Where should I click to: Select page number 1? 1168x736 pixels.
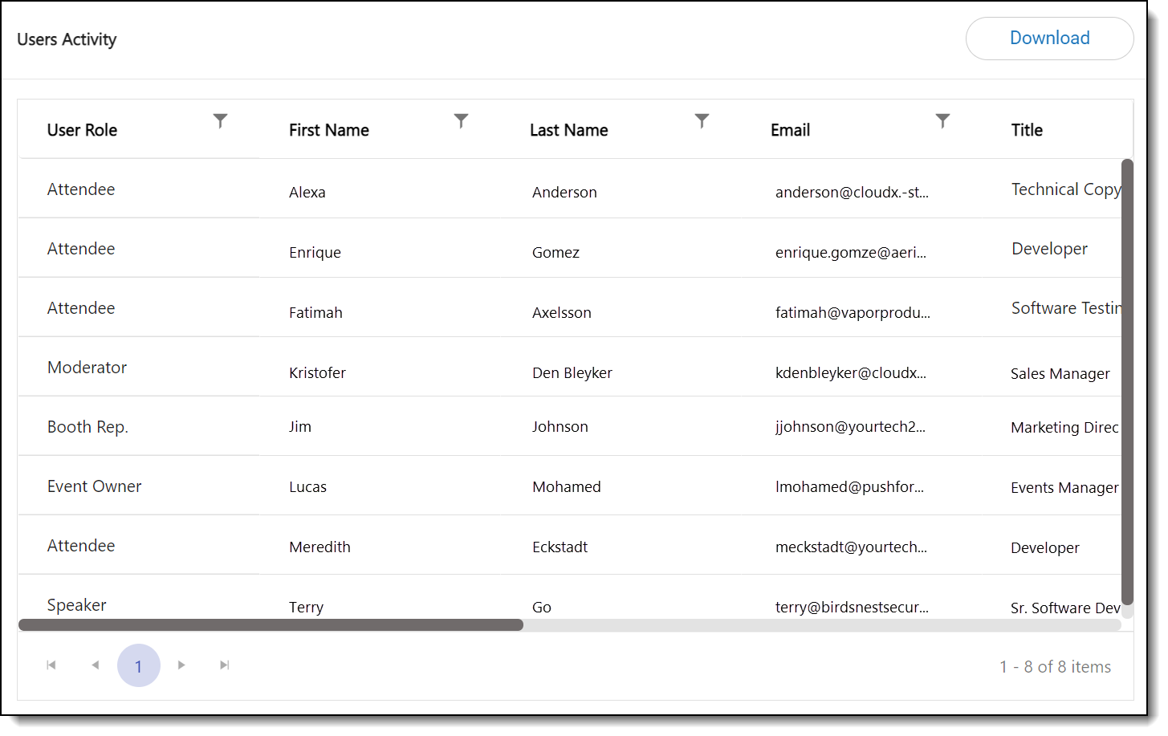click(139, 666)
